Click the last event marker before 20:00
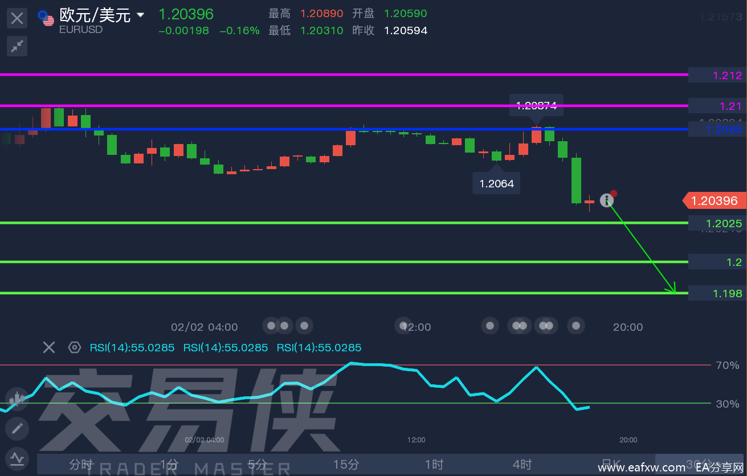The image size is (747, 476). pyautogui.click(x=577, y=326)
